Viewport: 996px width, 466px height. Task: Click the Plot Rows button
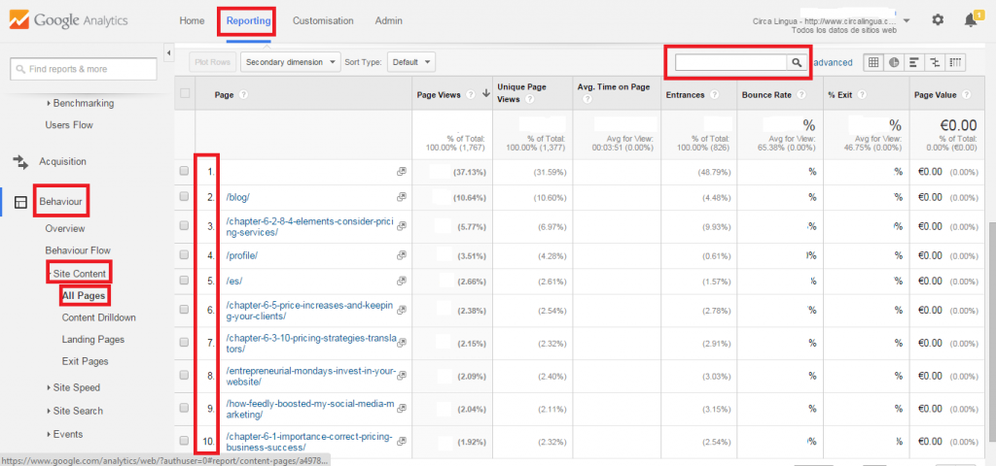tap(213, 62)
